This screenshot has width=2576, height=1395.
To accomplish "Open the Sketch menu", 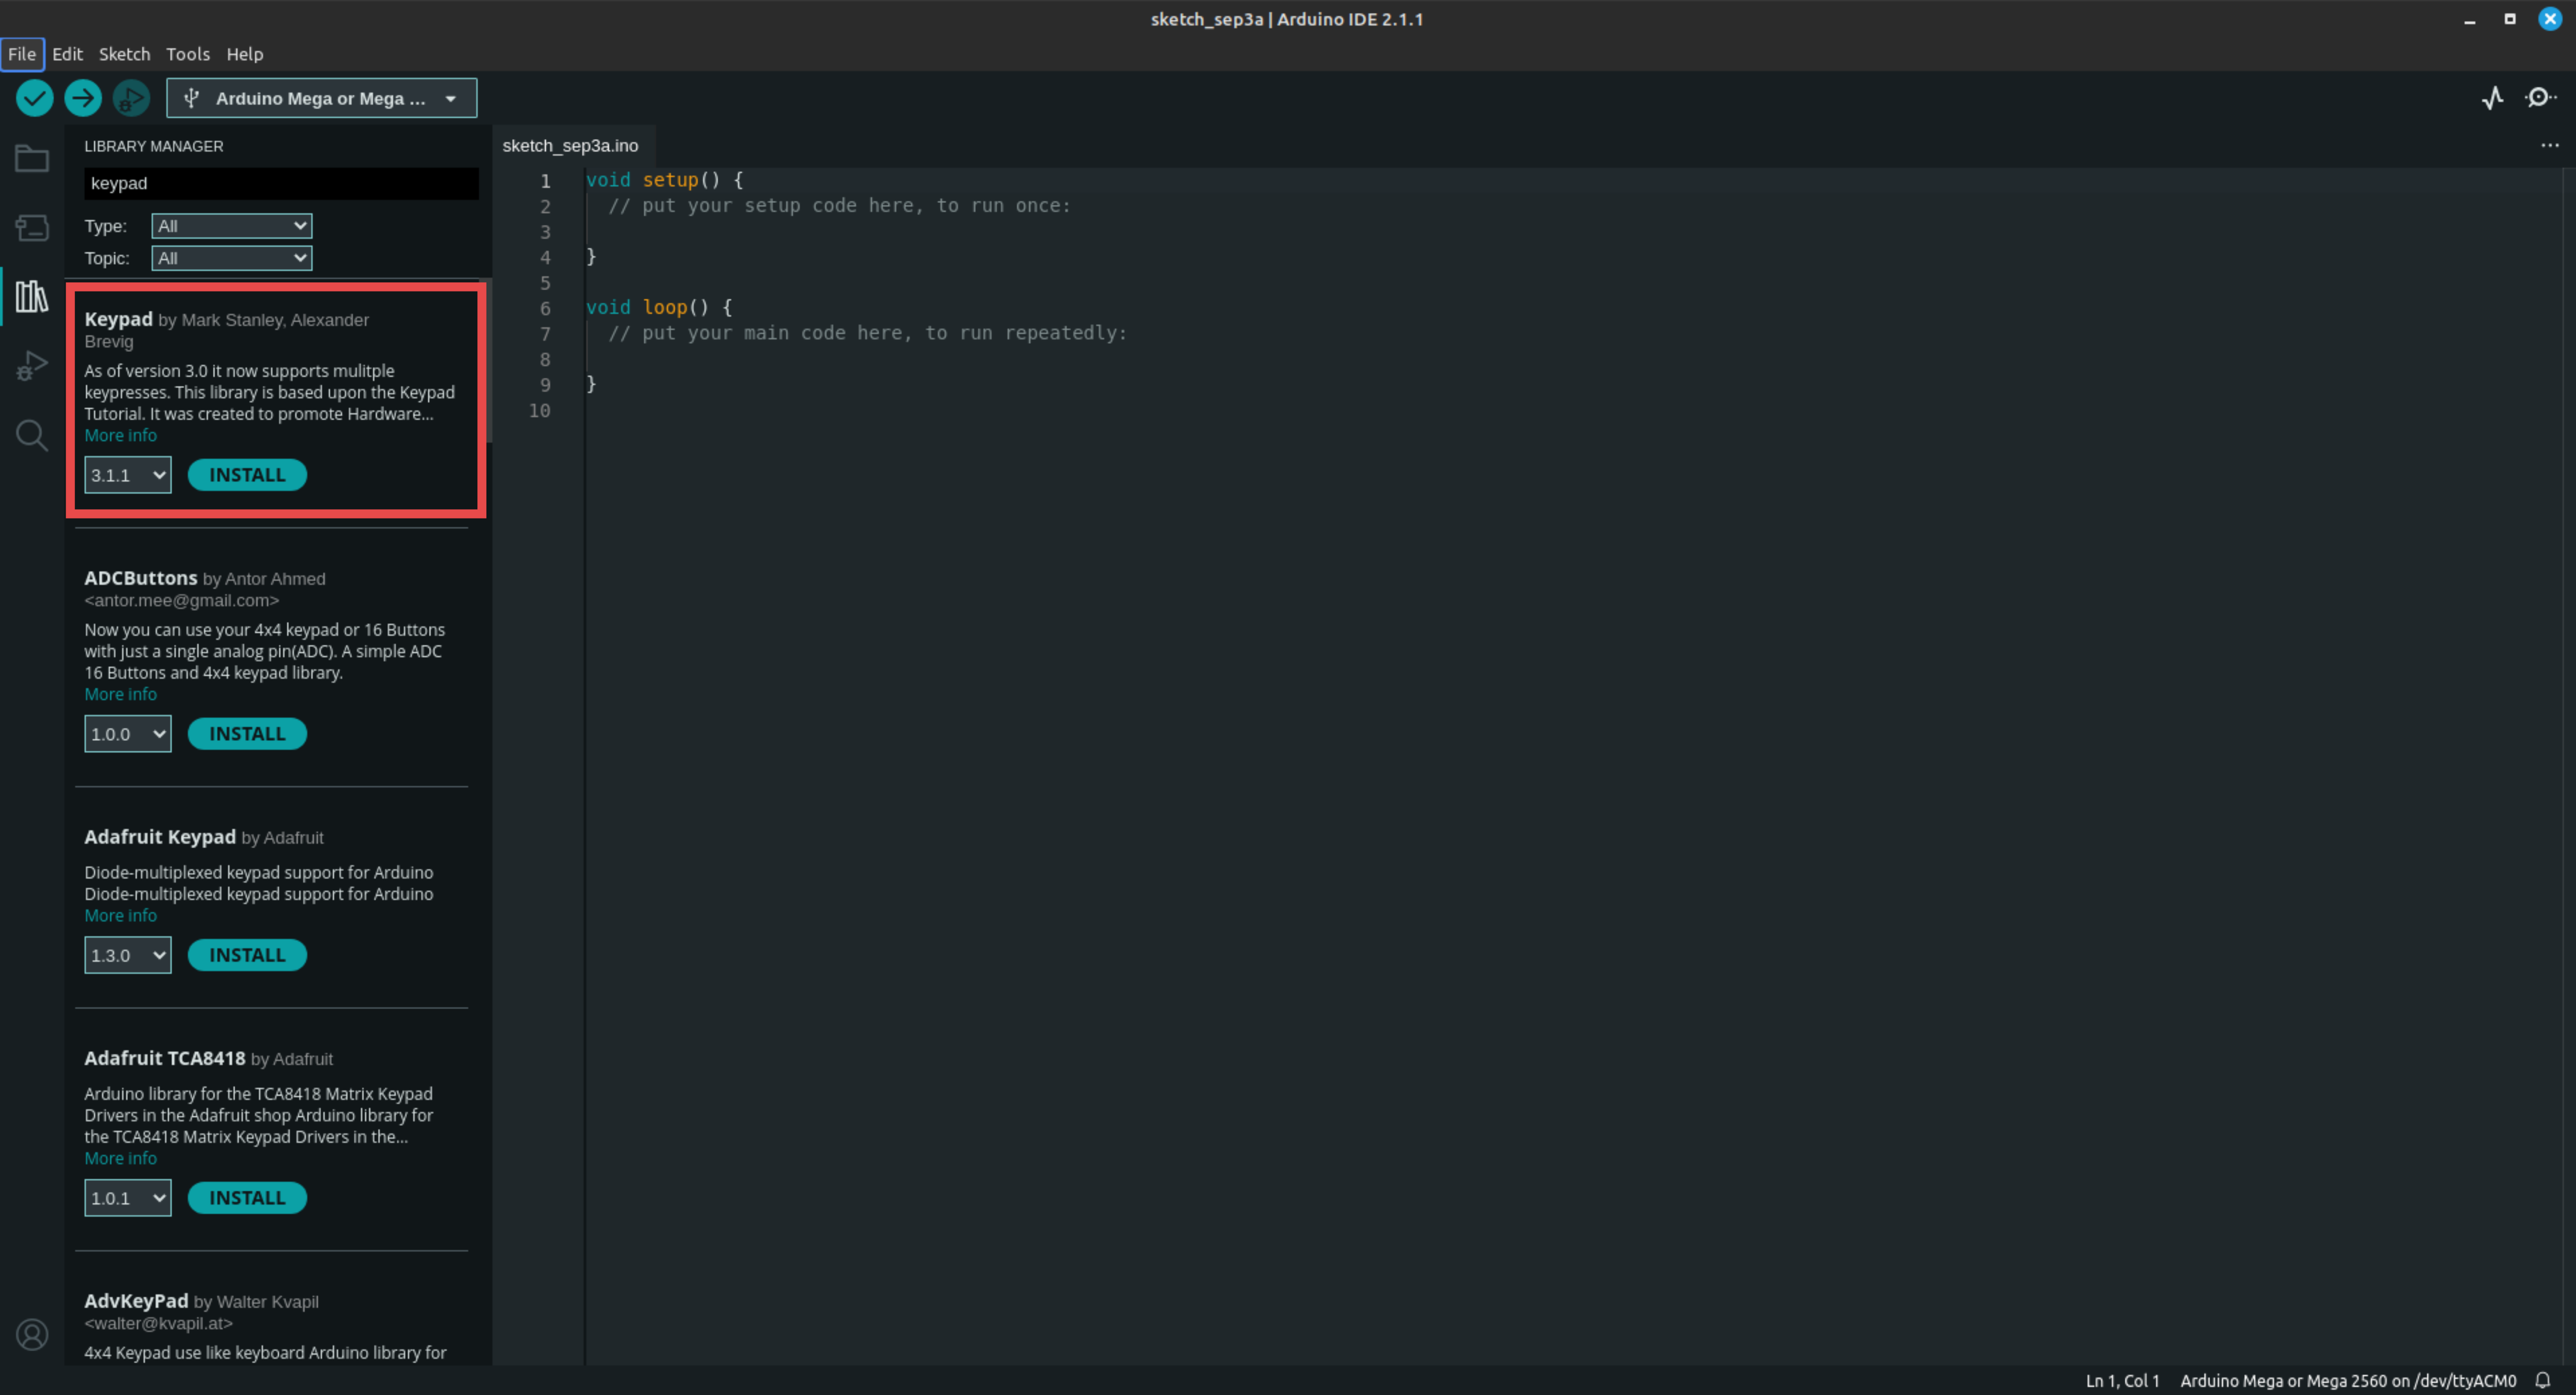I will click(x=124, y=54).
